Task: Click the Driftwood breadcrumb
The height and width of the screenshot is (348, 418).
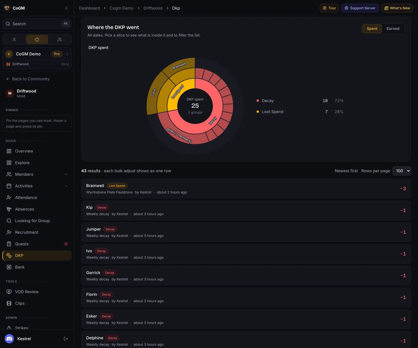Action: point(153,8)
